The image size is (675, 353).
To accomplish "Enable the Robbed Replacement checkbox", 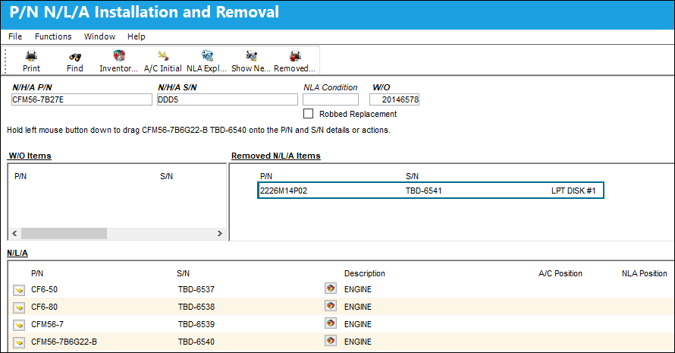I will pyautogui.click(x=308, y=113).
